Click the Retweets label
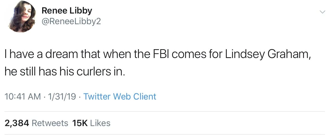 point(50,123)
